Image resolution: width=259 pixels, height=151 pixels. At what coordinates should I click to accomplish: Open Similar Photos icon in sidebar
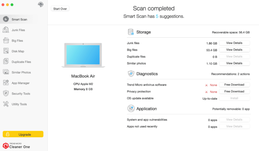pos(6,72)
